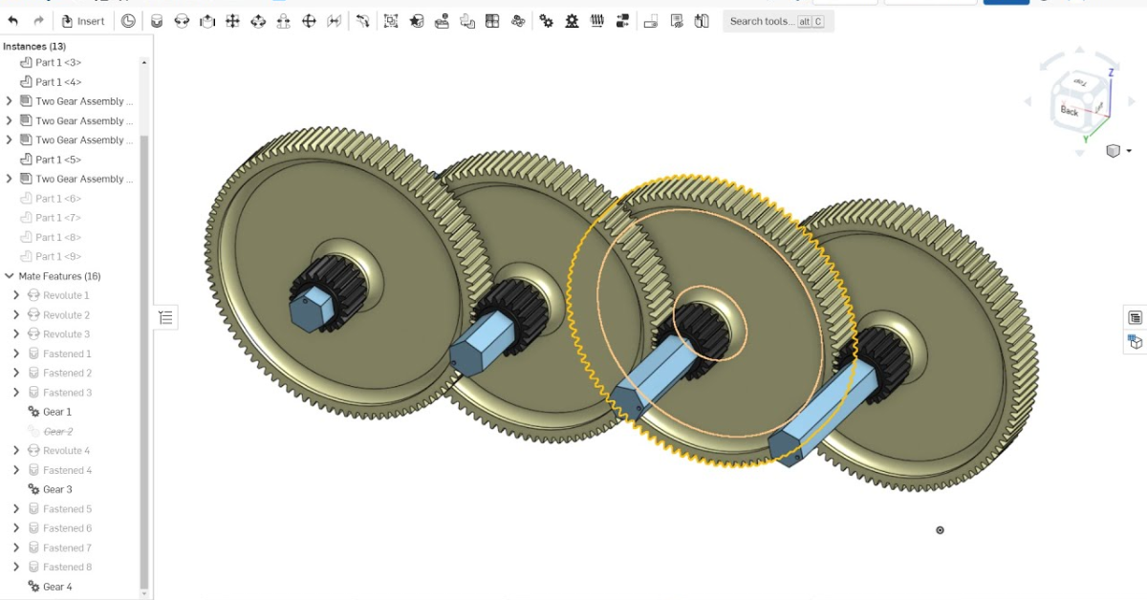Click into the Search tools field
1147x600 pixels.
[x=762, y=21]
